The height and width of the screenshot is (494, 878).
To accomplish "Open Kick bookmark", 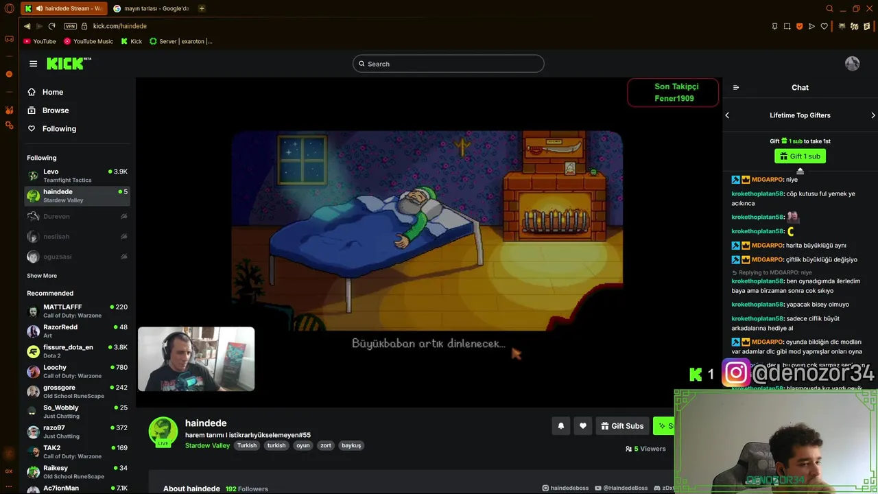I will click(132, 41).
